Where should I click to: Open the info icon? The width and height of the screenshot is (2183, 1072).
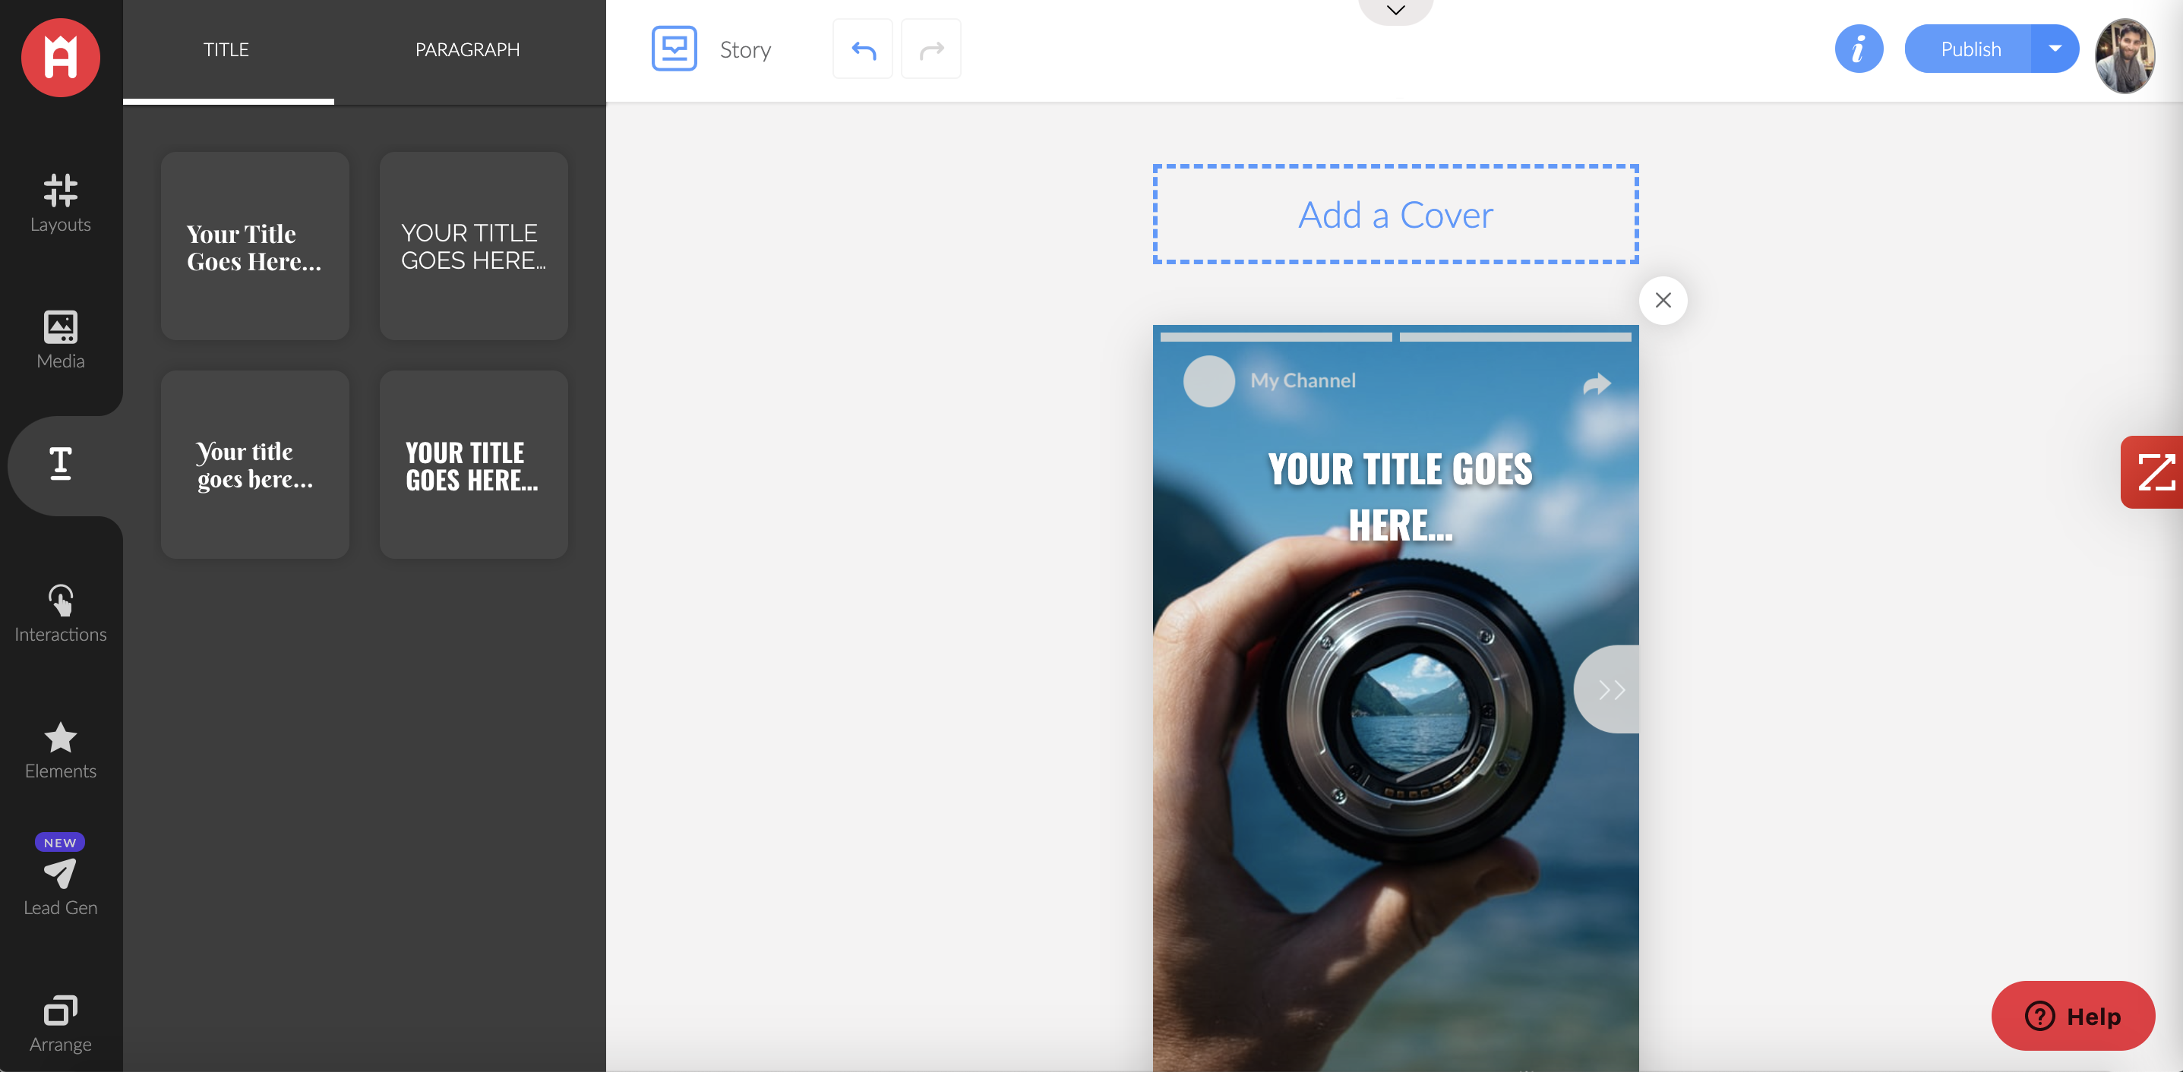pos(1859,49)
